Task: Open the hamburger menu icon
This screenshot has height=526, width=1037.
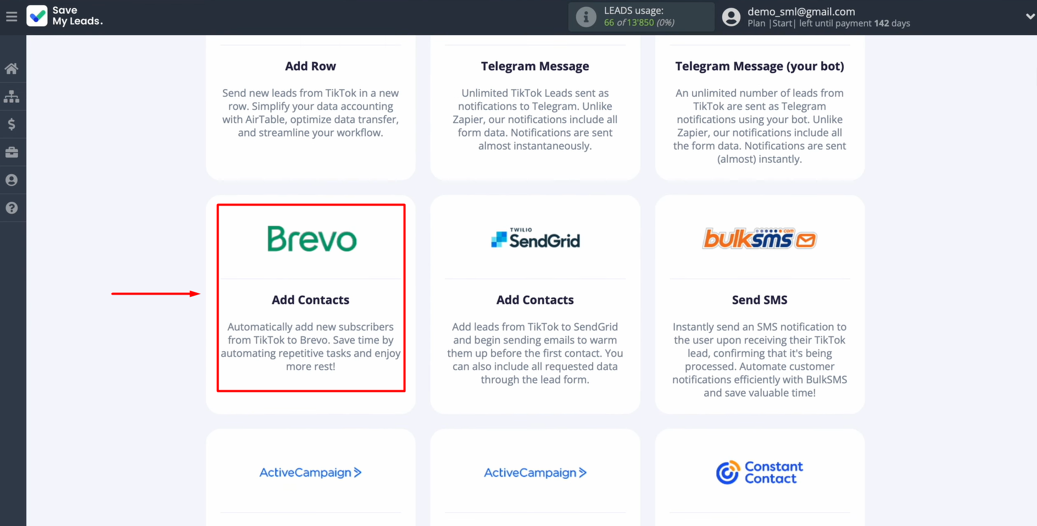Action: click(12, 17)
